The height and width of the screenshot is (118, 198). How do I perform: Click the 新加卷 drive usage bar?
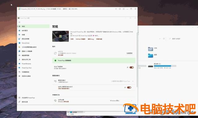point(165,66)
